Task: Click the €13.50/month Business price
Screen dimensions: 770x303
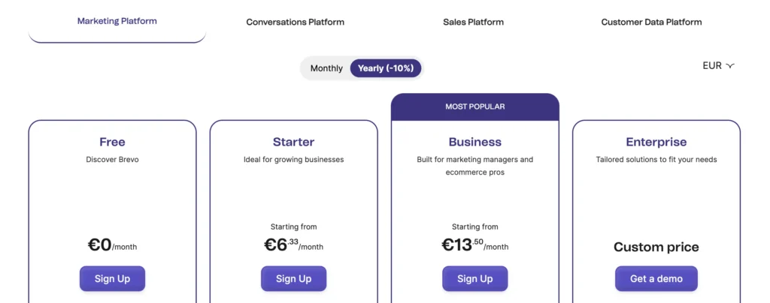Action: (x=474, y=244)
